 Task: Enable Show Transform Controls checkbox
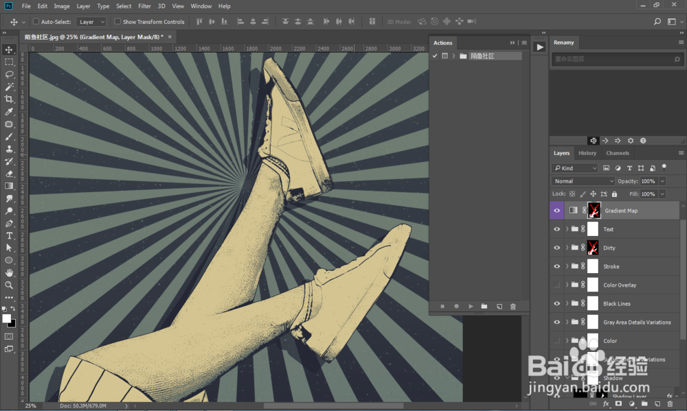(x=117, y=21)
